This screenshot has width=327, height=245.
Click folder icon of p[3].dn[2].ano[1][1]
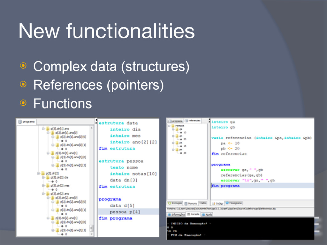pos(57,230)
